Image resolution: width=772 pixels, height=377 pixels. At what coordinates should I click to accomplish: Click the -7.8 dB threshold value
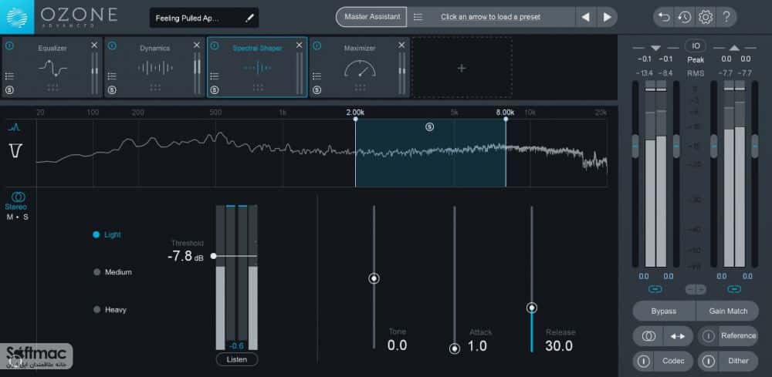pyautogui.click(x=185, y=256)
